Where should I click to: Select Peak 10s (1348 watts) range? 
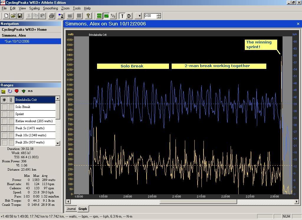click(35, 135)
